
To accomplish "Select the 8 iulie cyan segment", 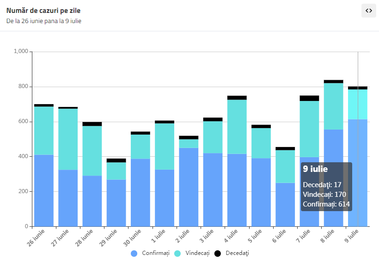I will (334, 106).
